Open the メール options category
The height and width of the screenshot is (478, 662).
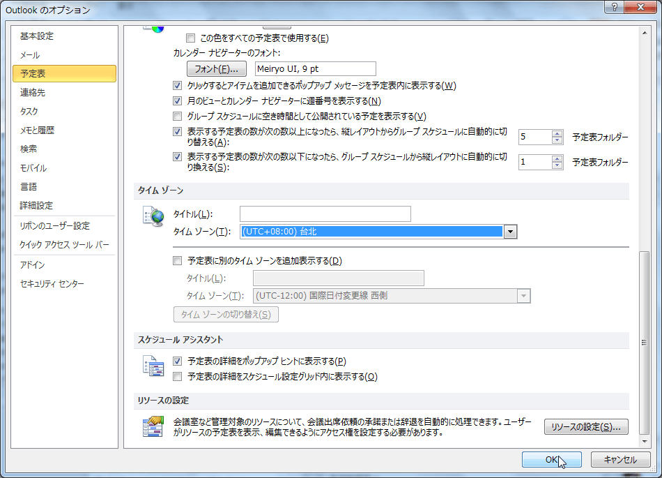64,55
